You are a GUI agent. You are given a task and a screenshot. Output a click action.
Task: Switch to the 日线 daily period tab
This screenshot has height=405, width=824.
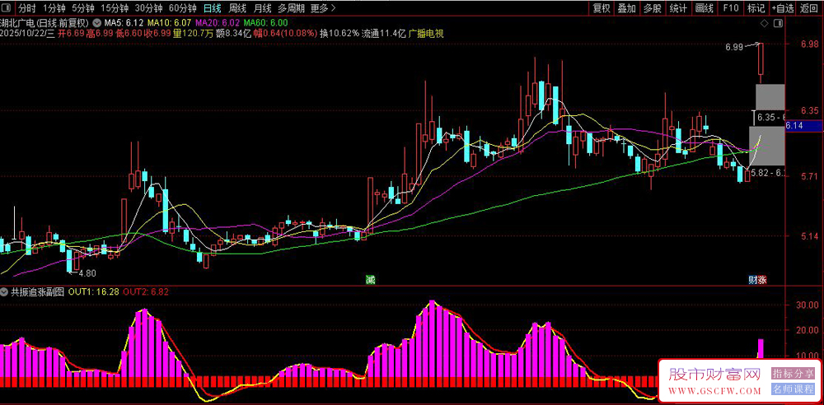pos(212,8)
